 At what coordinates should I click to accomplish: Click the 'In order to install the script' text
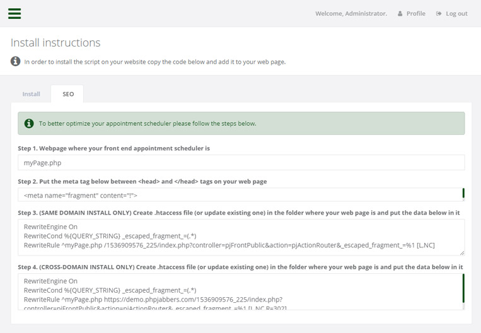tap(155, 62)
